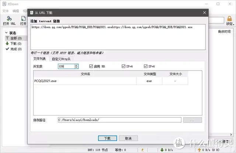Switch to the 文件列表 tab

coord(39,59)
